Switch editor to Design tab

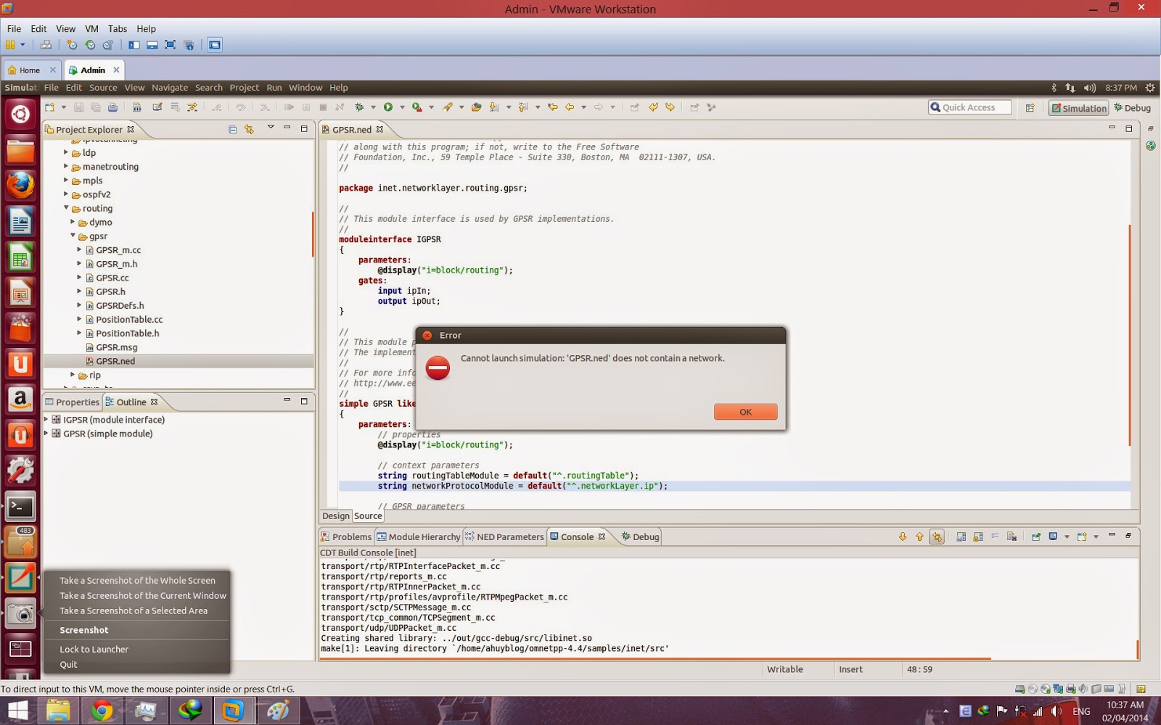pyautogui.click(x=336, y=516)
